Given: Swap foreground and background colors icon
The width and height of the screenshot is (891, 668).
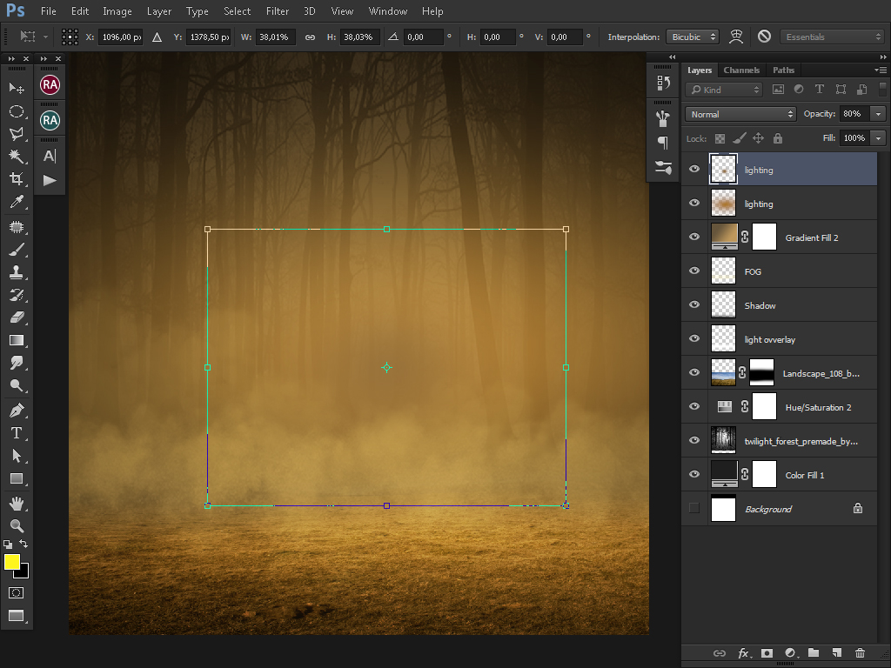Looking at the screenshot, I should pyautogui.click(x=23, y=544).
